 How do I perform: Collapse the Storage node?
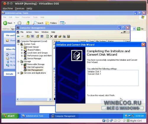click(18, 62)
